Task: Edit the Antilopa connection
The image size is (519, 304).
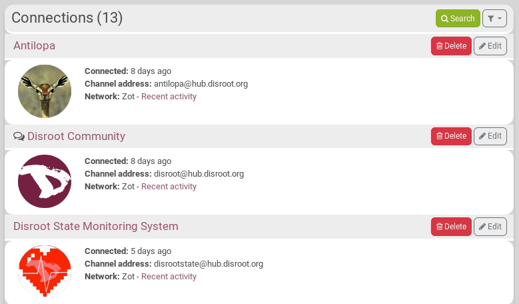Action: pos(490,46)
